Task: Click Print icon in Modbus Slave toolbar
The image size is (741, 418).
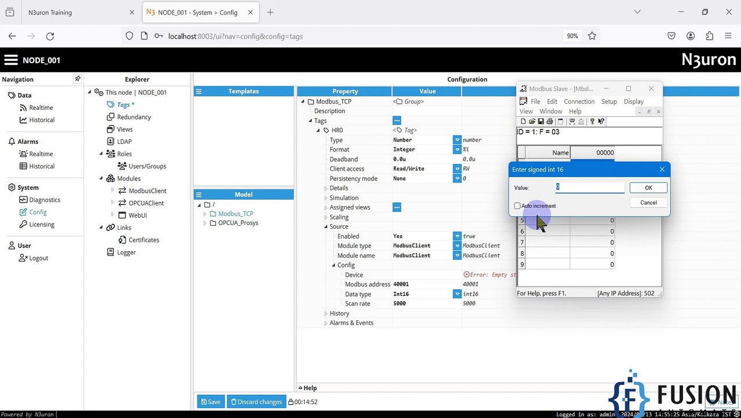Action: pos(549,121)
